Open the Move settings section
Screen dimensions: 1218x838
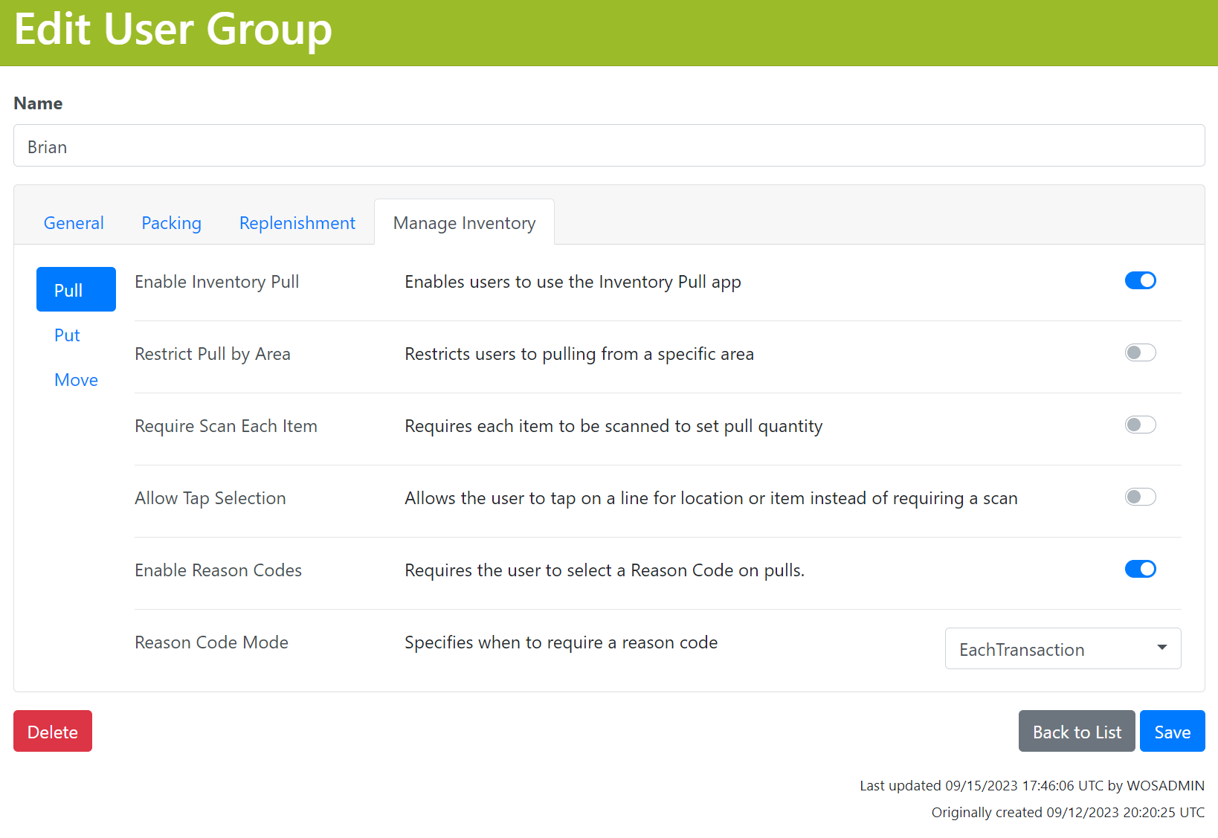point(76,380)
